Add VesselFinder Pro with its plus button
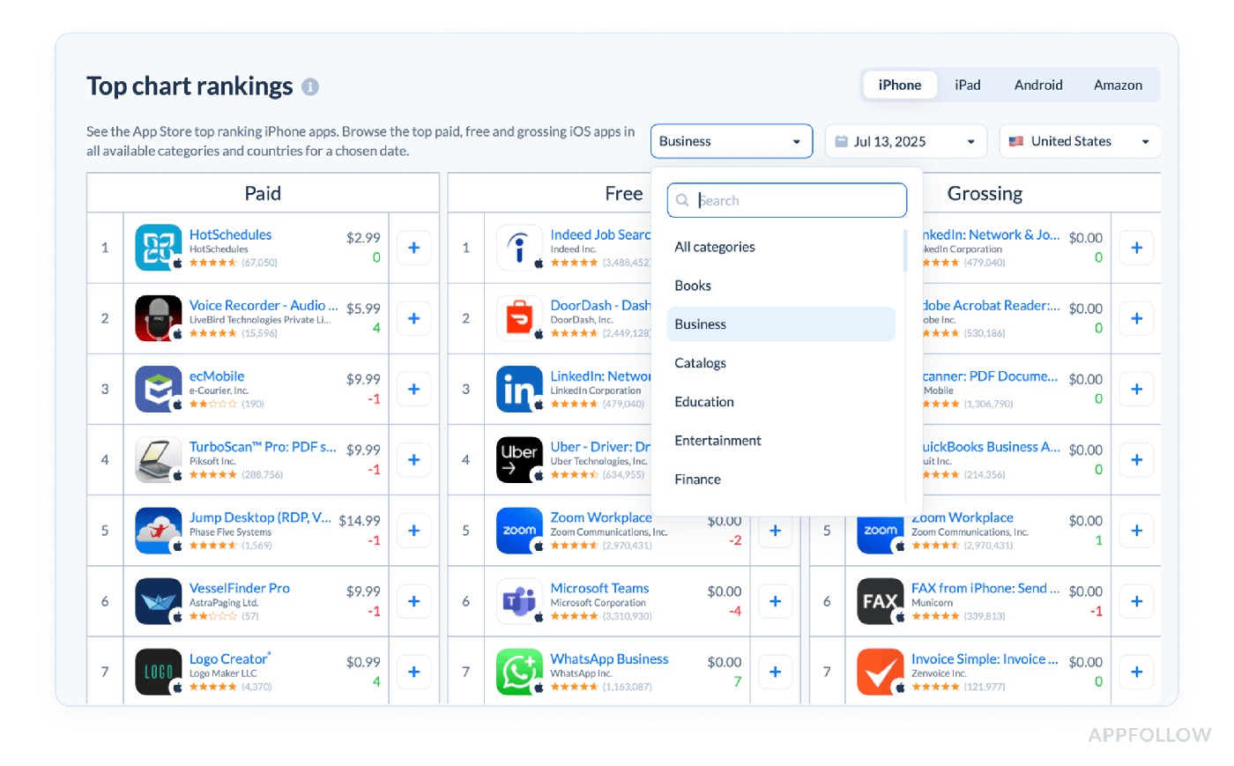 pyautogui.click(x=414, y=601)
